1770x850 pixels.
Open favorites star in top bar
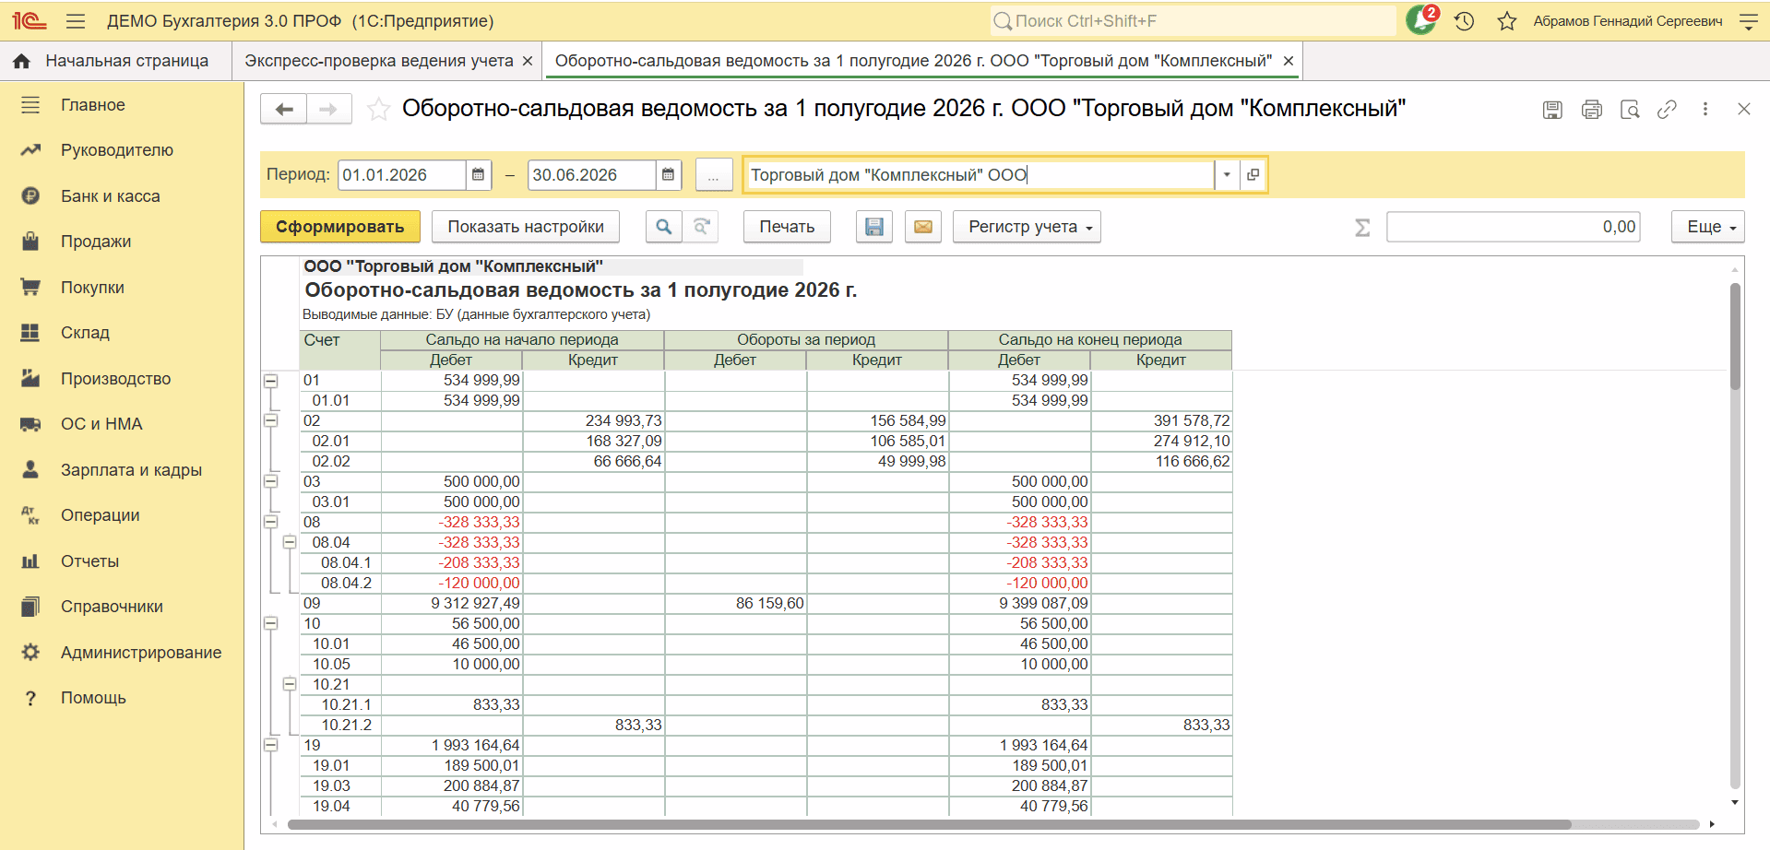[1507, 21]
